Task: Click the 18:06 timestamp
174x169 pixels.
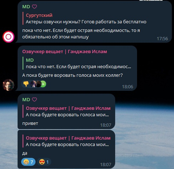Action: click(x=127, y=87)
